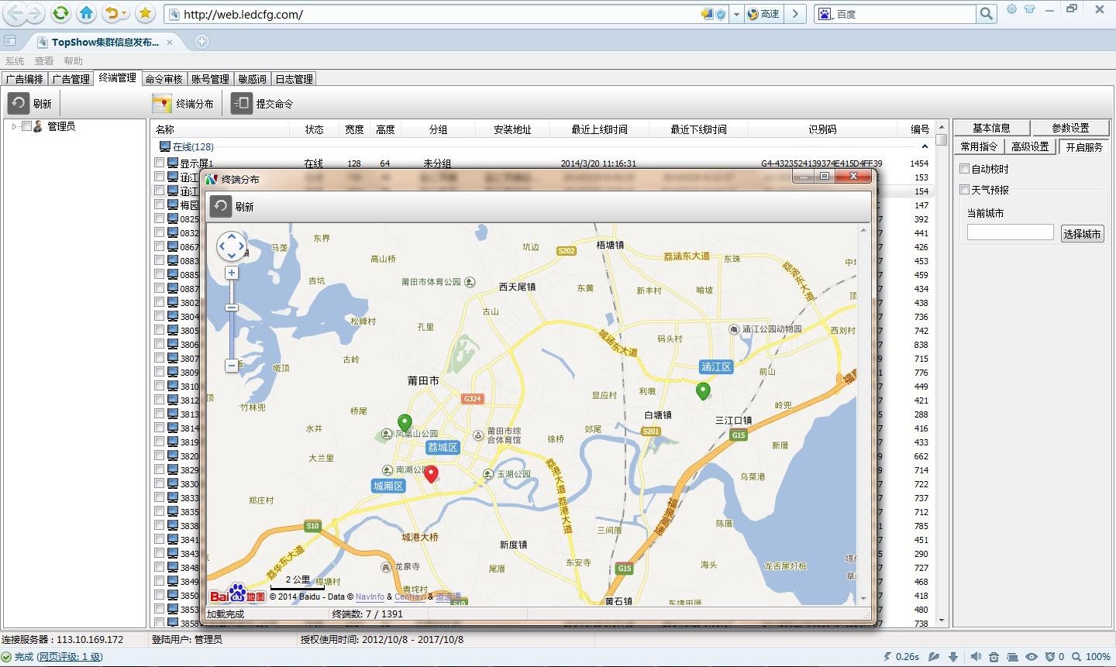Open the 常用指令 sub-tab
The height and width of the screenshot is (667, 1116).
tap(979, 146)
